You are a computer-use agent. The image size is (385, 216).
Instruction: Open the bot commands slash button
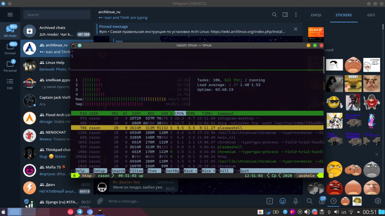point(270,201)
